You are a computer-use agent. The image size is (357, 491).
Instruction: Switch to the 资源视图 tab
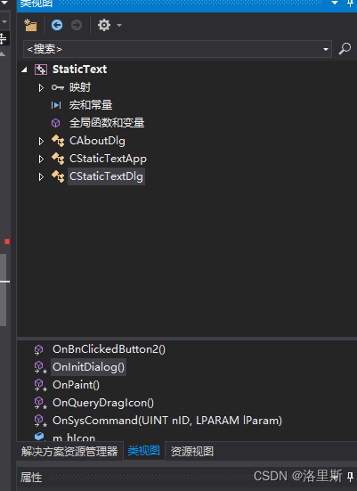(x=192, y=452)
